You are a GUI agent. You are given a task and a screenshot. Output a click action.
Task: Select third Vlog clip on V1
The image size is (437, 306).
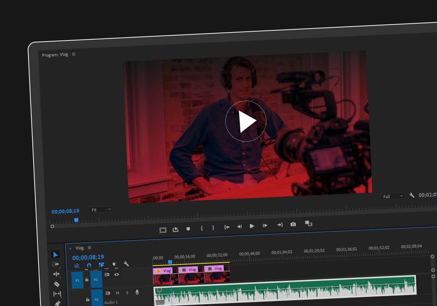[x=217, y=274]
